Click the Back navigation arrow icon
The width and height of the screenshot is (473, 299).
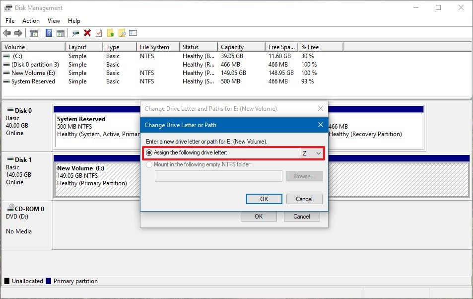(x=8, y=33)
